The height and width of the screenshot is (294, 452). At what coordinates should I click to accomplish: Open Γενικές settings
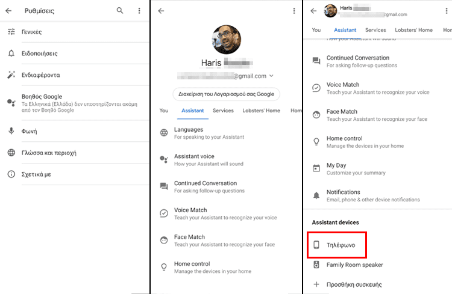[x=75, y=32]
